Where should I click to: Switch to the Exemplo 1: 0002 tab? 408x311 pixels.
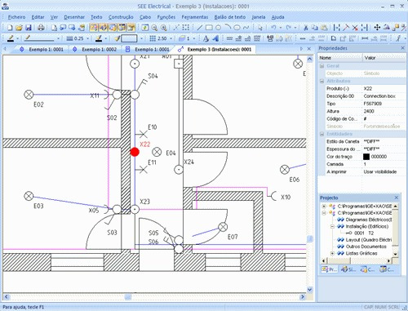point(95,50)
